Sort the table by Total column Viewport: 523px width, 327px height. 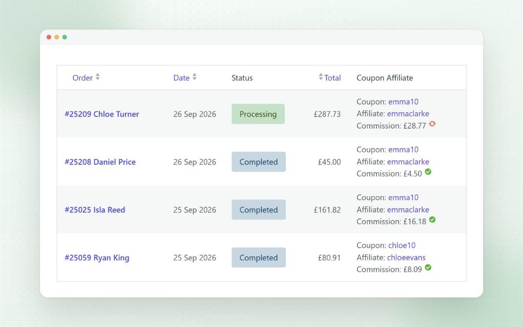[333, 78]
